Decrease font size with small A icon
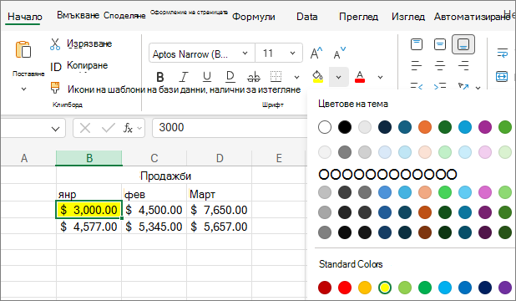The width and height of the screenshot is (516, 301). tap(339, 53)
